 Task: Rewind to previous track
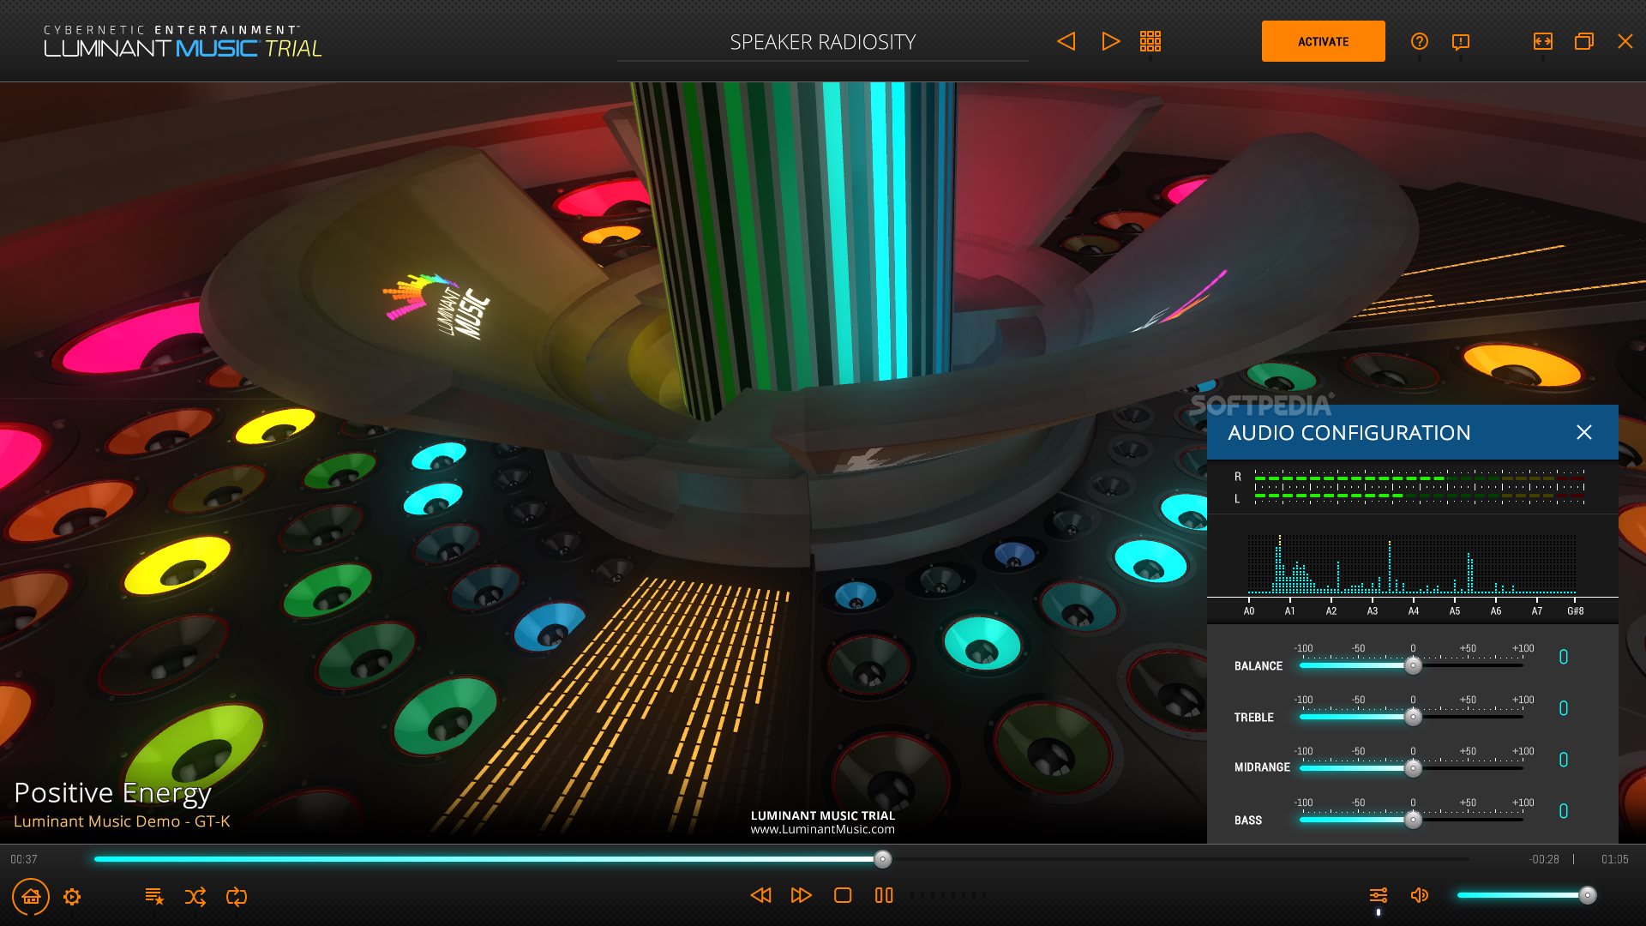760,895
